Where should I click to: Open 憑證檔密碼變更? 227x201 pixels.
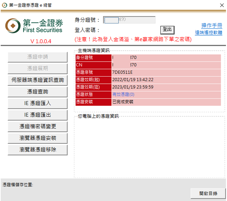click(38, 127)
